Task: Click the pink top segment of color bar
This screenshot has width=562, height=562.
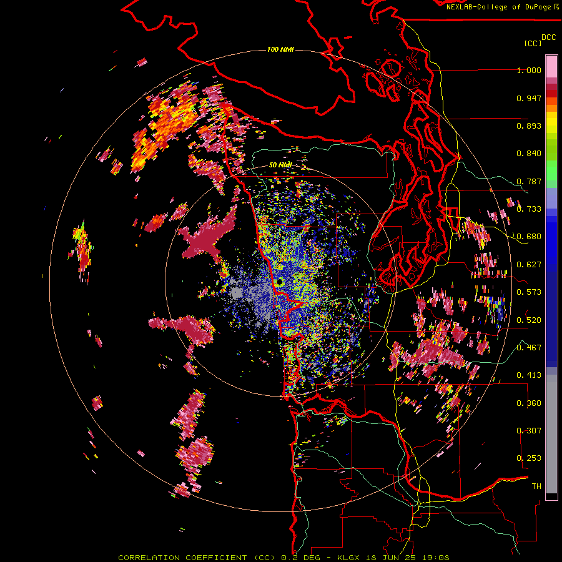Action: point(551,66)
